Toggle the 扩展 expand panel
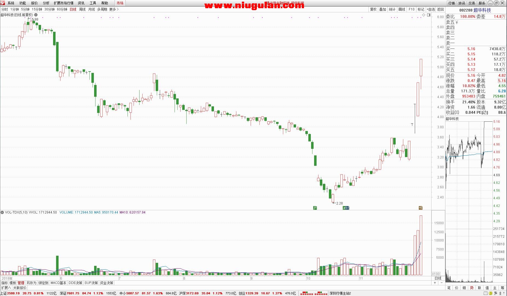Screen dimensions: 507x296 (6, 288)
